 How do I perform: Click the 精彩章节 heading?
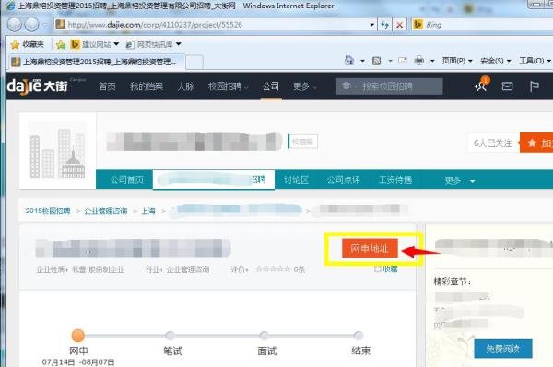pos(453,281)
